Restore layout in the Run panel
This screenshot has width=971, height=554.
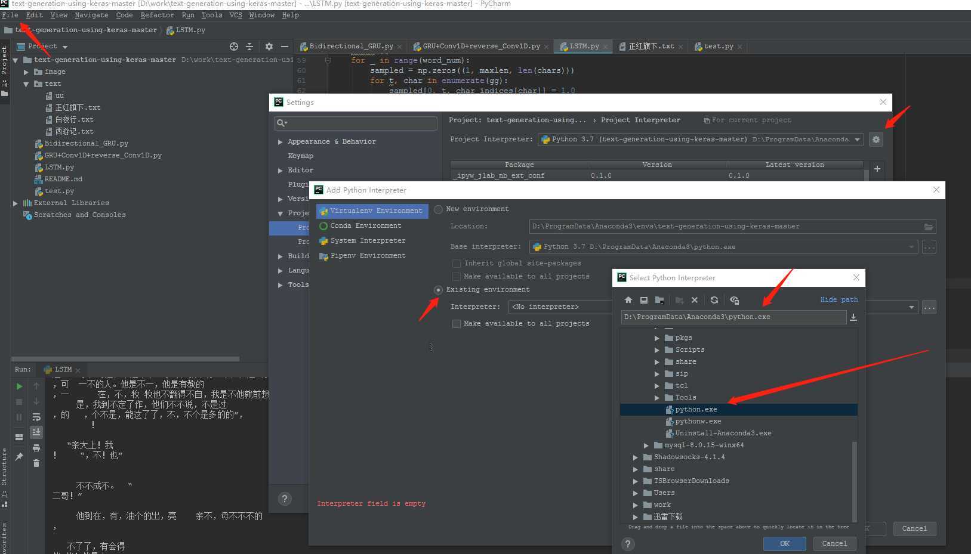click(x=19, y=437)
